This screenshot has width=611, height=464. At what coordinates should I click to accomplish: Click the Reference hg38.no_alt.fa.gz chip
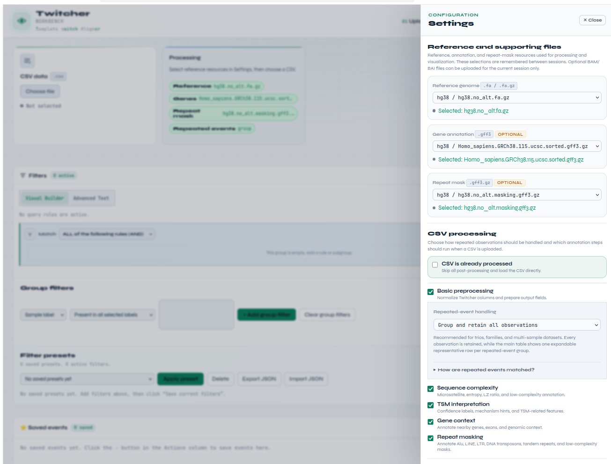[216, 86]
